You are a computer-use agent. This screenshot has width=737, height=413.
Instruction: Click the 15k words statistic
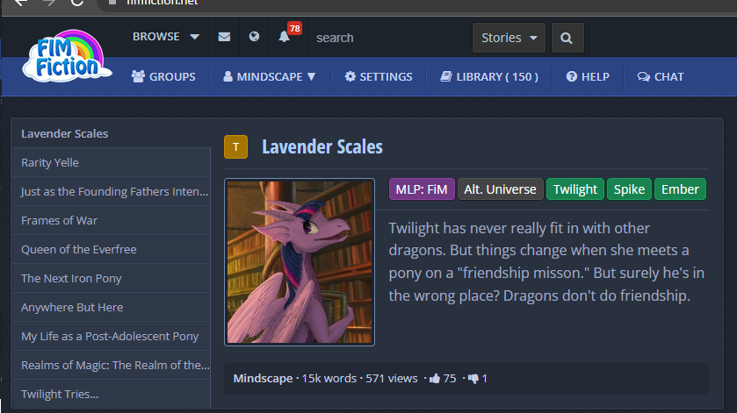(x=329, y=378)
